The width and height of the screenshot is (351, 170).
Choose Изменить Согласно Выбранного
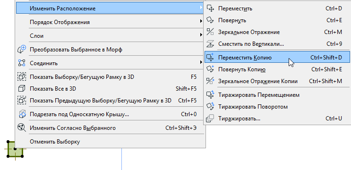pyautogui.click(x=111, y=128)
